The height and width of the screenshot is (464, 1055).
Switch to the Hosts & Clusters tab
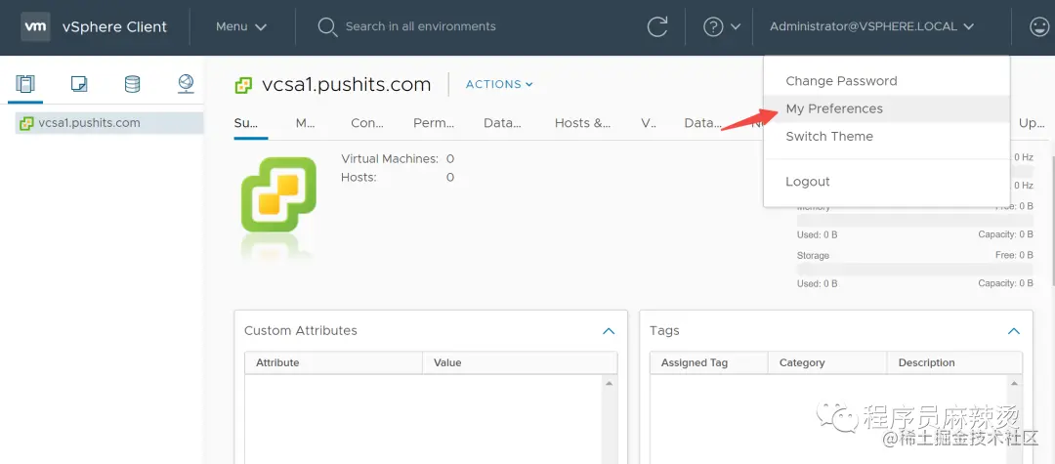point(582,123)
